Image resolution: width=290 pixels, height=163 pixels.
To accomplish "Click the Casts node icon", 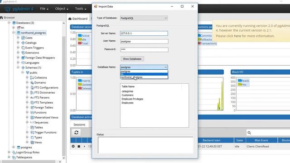I will [23, 38].
